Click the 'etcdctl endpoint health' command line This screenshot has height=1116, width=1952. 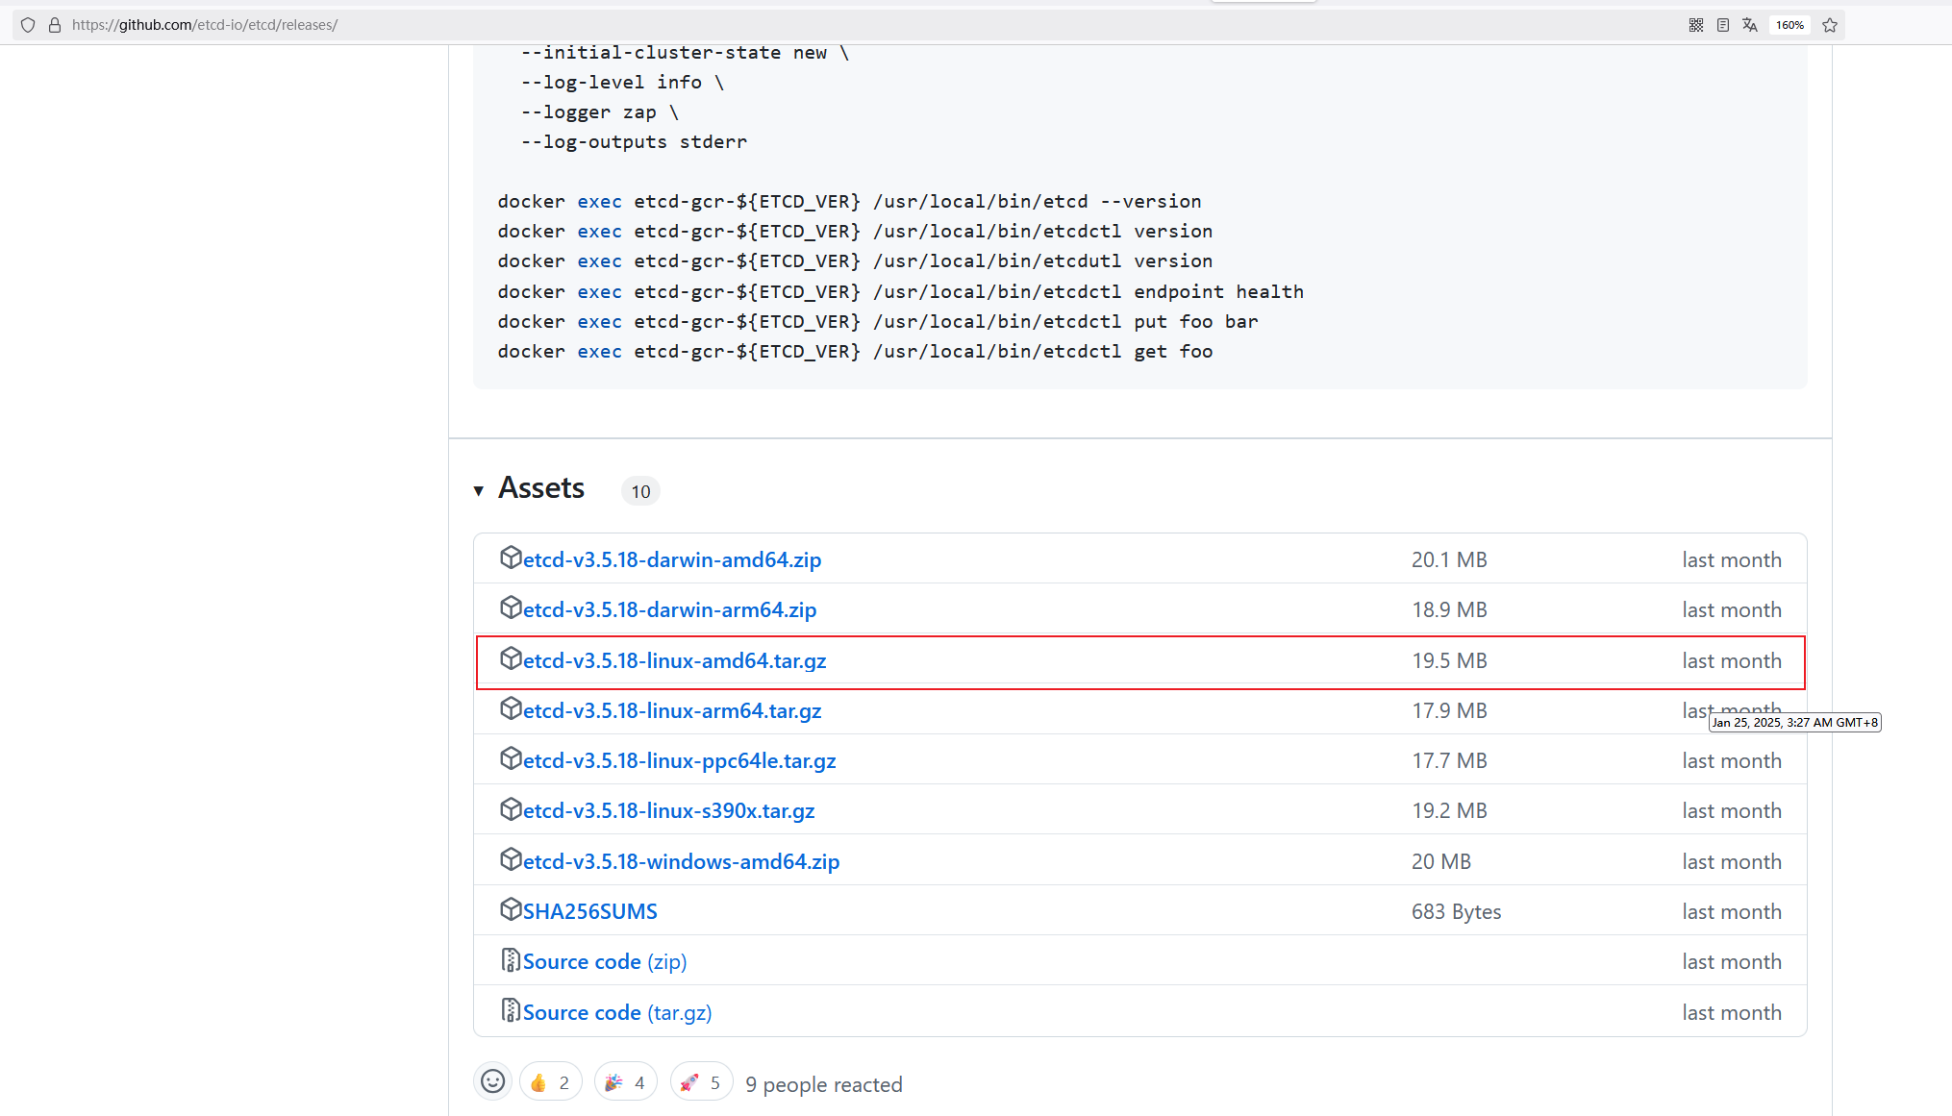coord(901,291)
